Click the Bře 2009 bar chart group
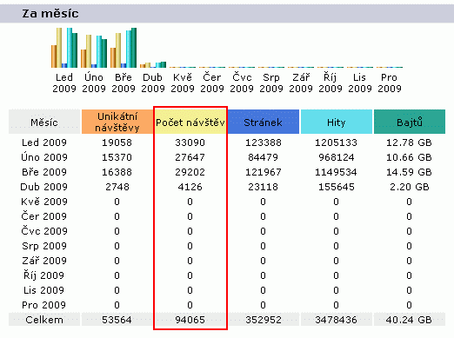Viewport: 454px width, 338px height. coord(124,48)
